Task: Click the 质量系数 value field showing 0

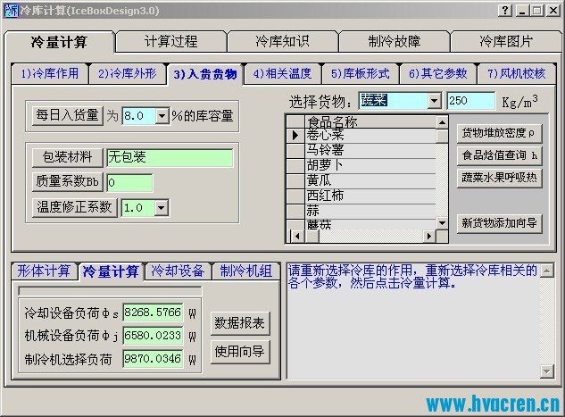Action: [x=129, y=182]
